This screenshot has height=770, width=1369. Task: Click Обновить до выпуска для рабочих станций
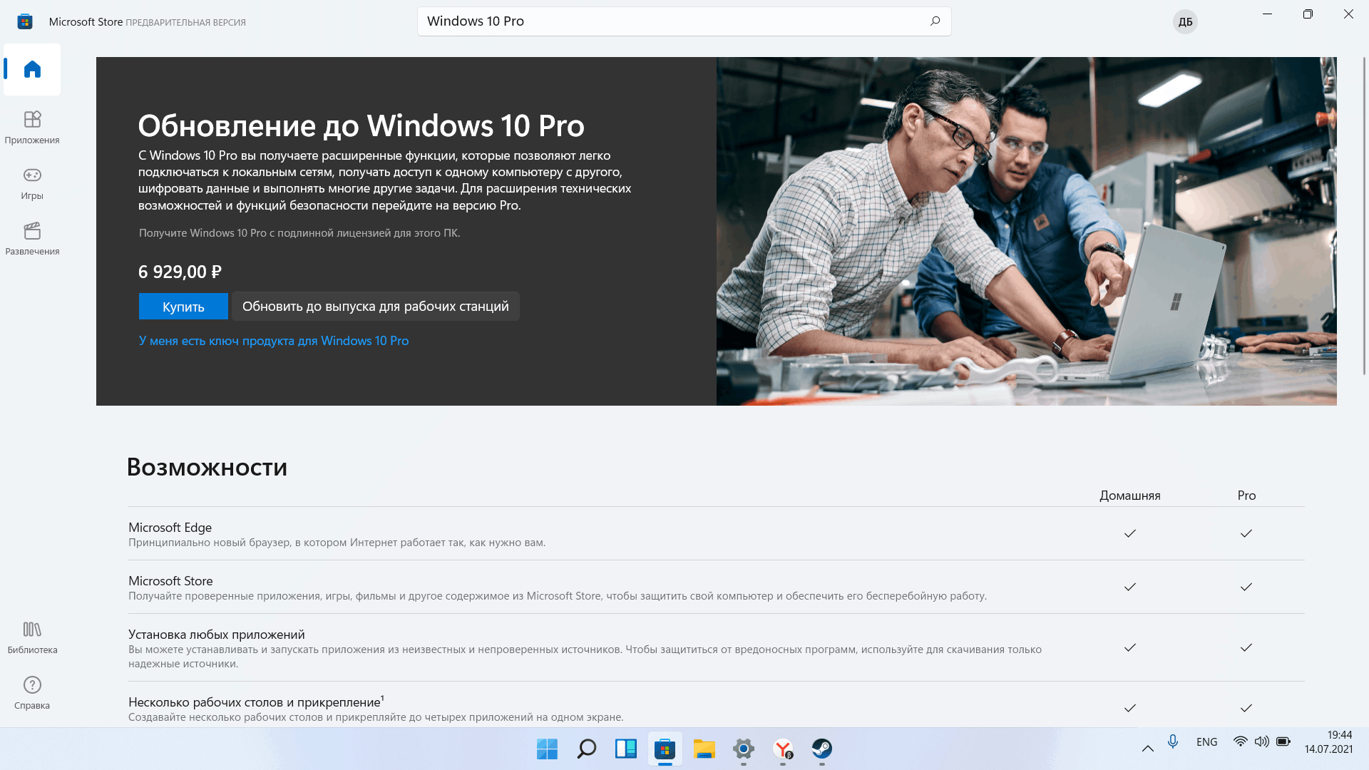(375, 307)
